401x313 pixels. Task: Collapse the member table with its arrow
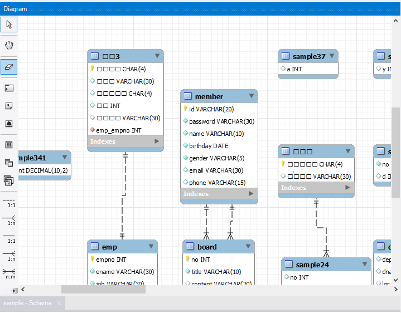coord(252,96)
